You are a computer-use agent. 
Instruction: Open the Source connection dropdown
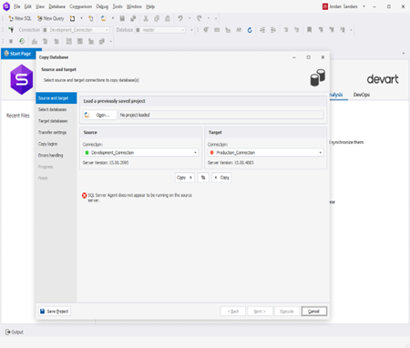tap(195, 153)
